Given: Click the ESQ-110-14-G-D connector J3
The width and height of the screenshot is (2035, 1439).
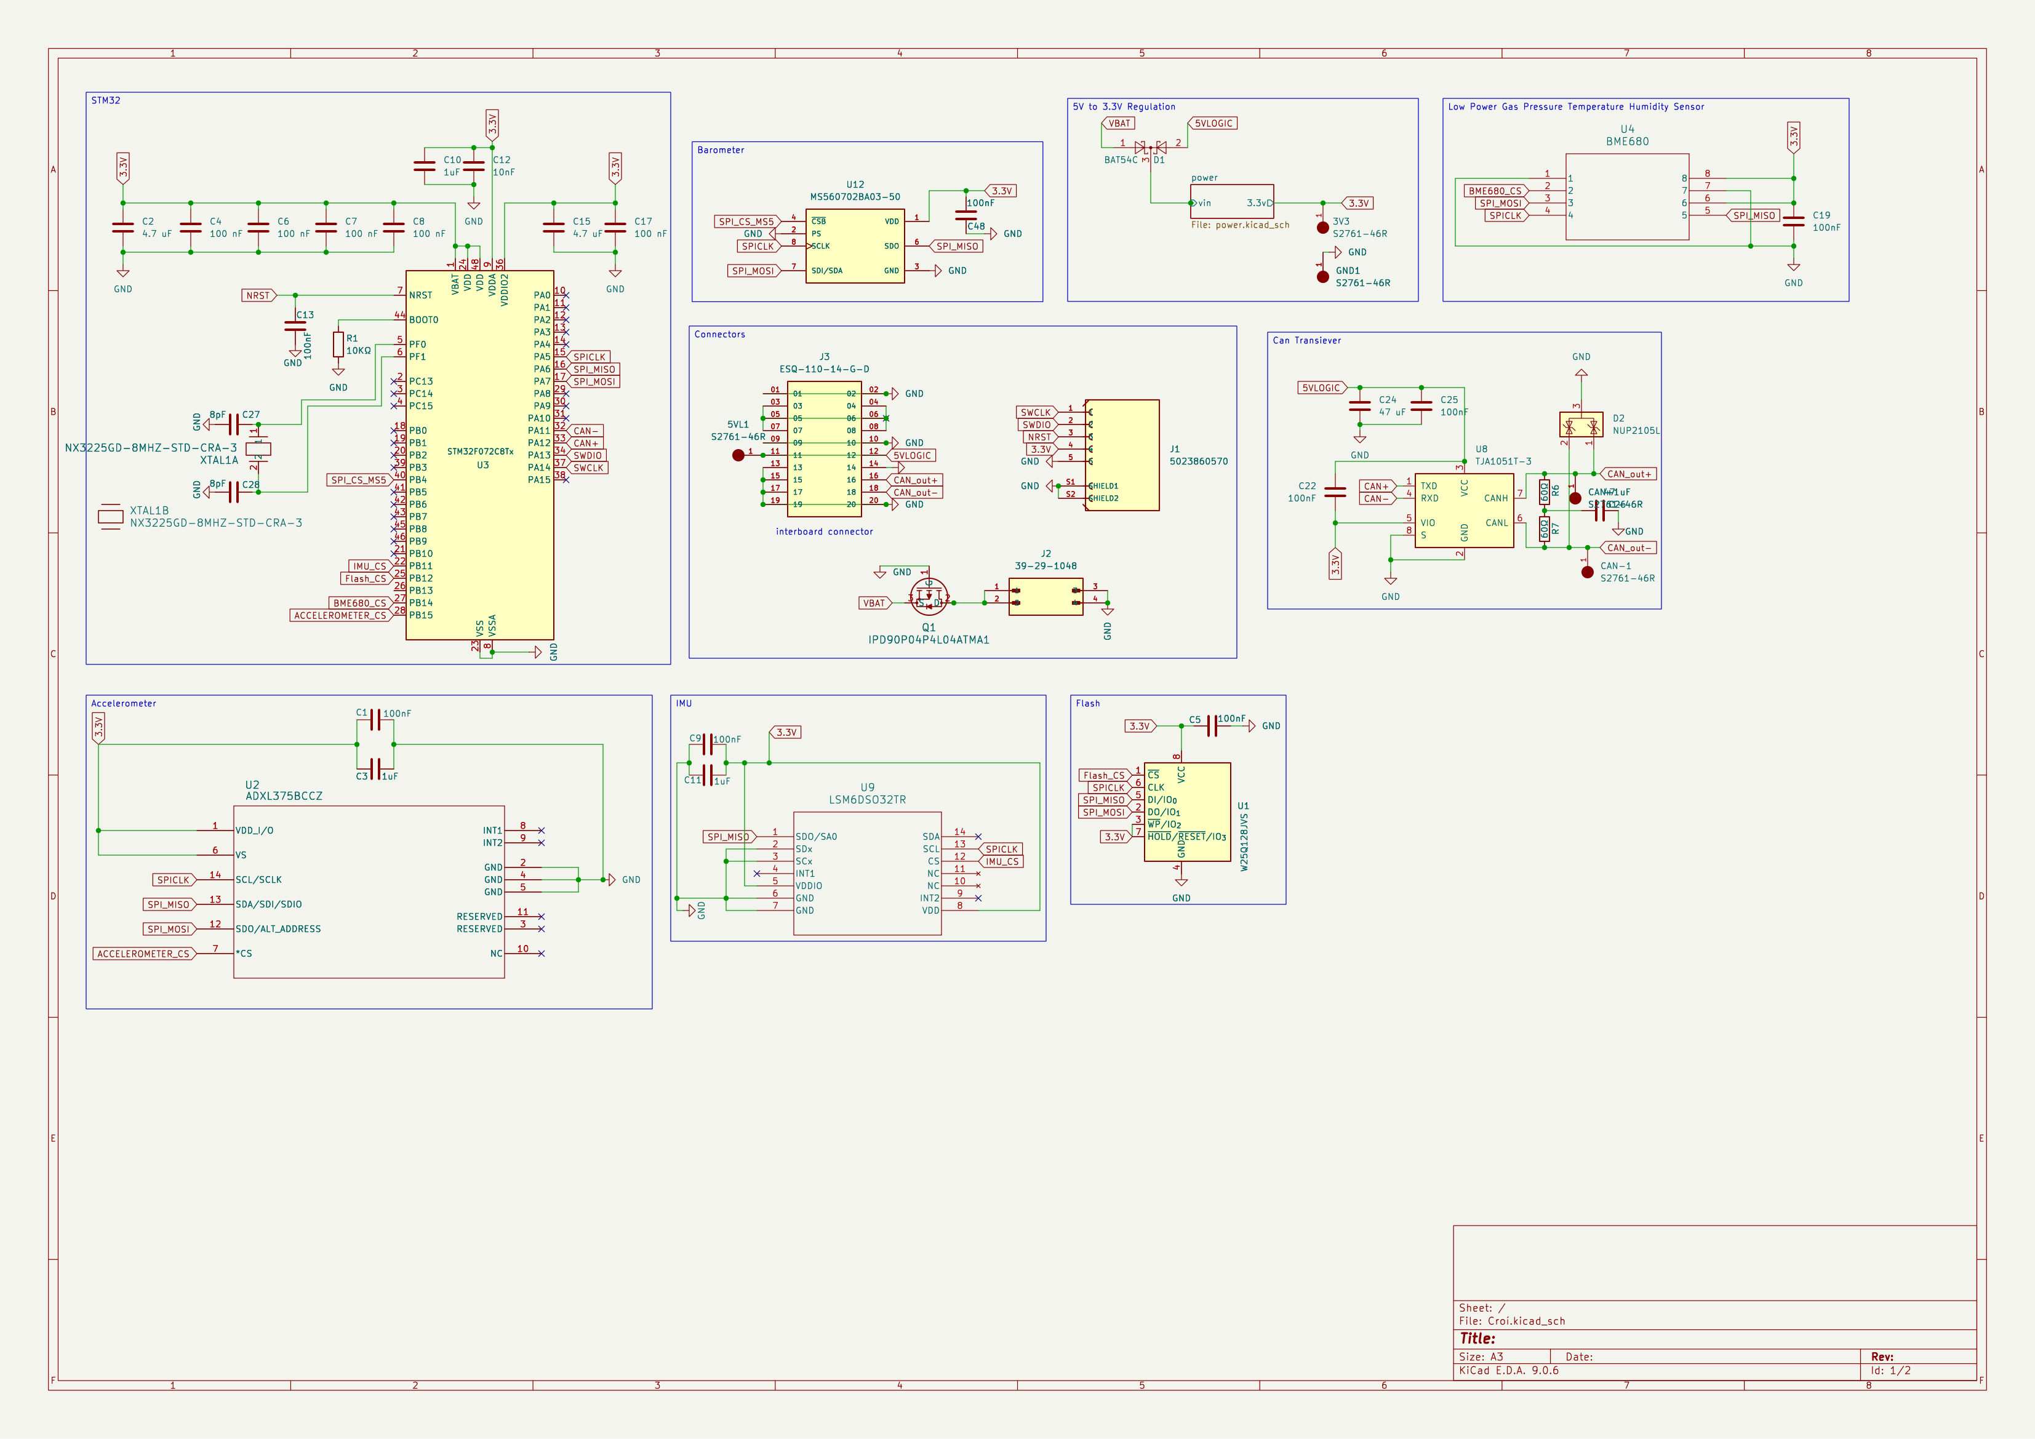Looking at the screenshot, I should pyautogui.click(x=825, y=448).
